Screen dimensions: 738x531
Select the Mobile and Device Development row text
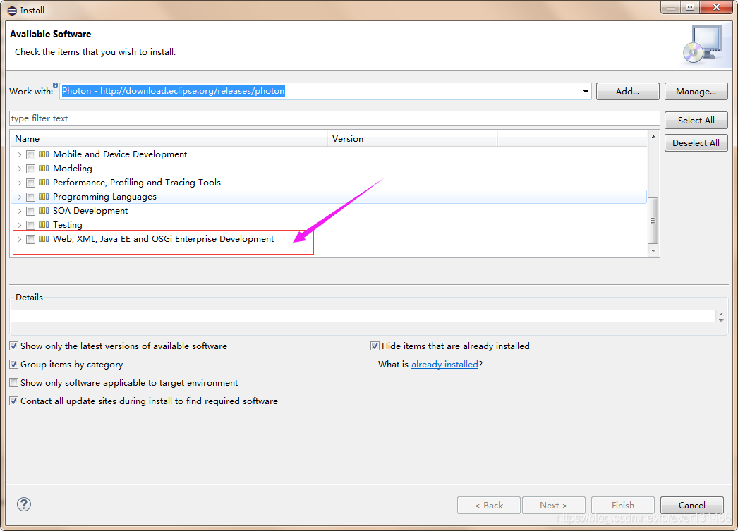coord(120,154)
